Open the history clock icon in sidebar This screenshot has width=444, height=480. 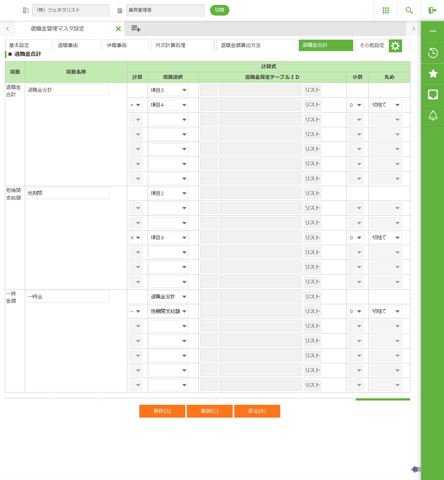pos(433,53)
